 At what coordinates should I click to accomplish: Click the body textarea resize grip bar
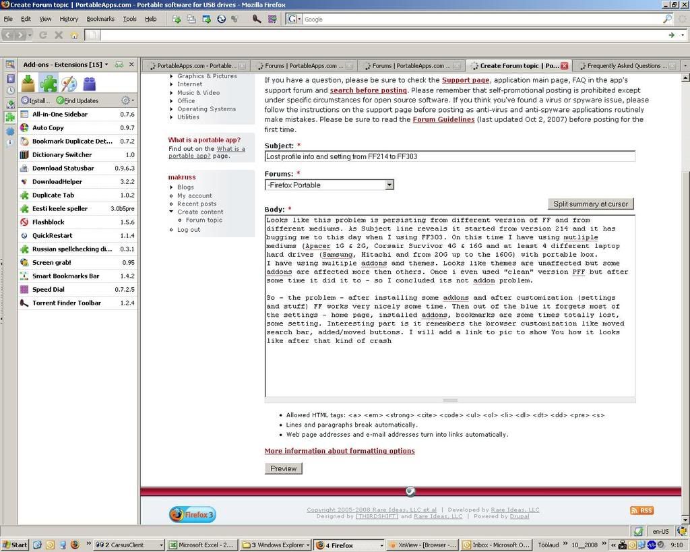449,400
